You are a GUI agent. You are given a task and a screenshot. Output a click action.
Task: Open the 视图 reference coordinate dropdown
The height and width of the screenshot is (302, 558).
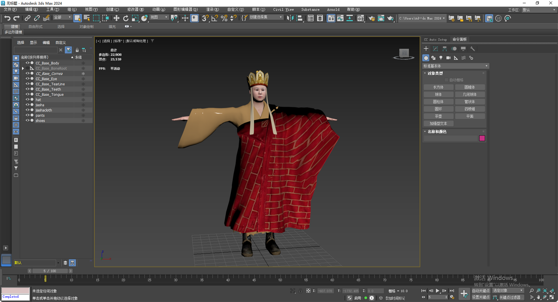point(159,17)
